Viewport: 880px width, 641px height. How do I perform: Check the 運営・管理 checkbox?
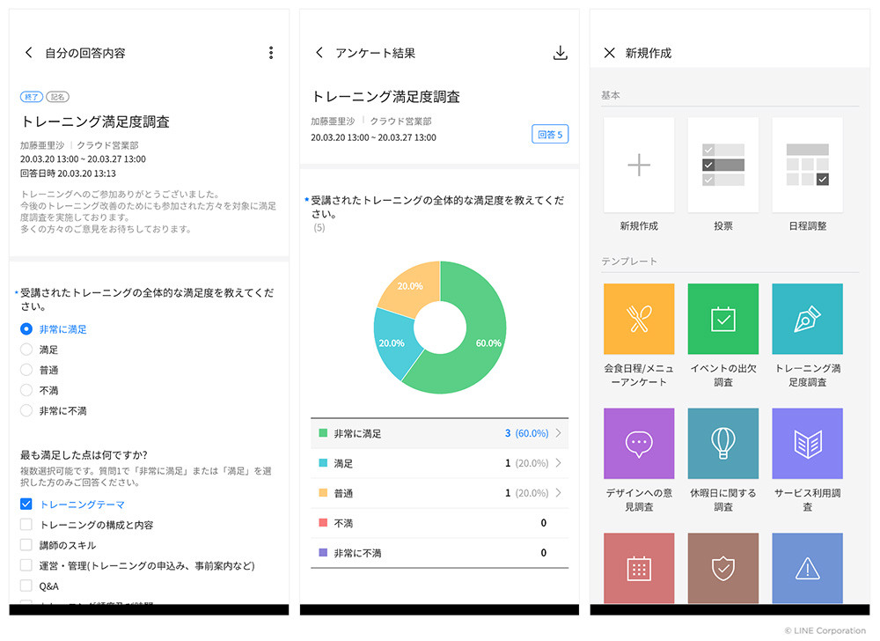coord(26,565)
